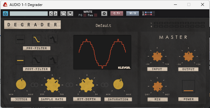Click the JITTER label

(21, 99)
